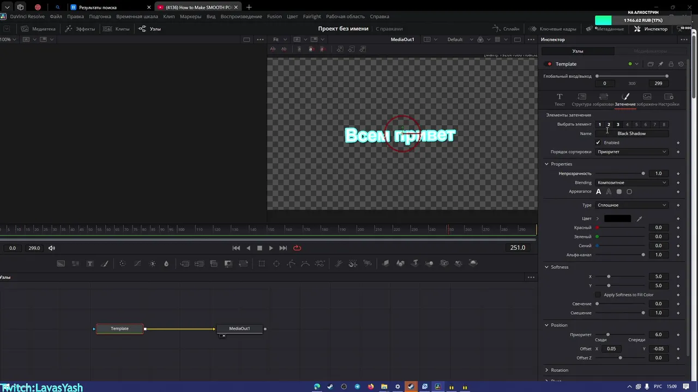698x392 pixels.
Task: Select text fill appearance icon
Action: point(599,192)
